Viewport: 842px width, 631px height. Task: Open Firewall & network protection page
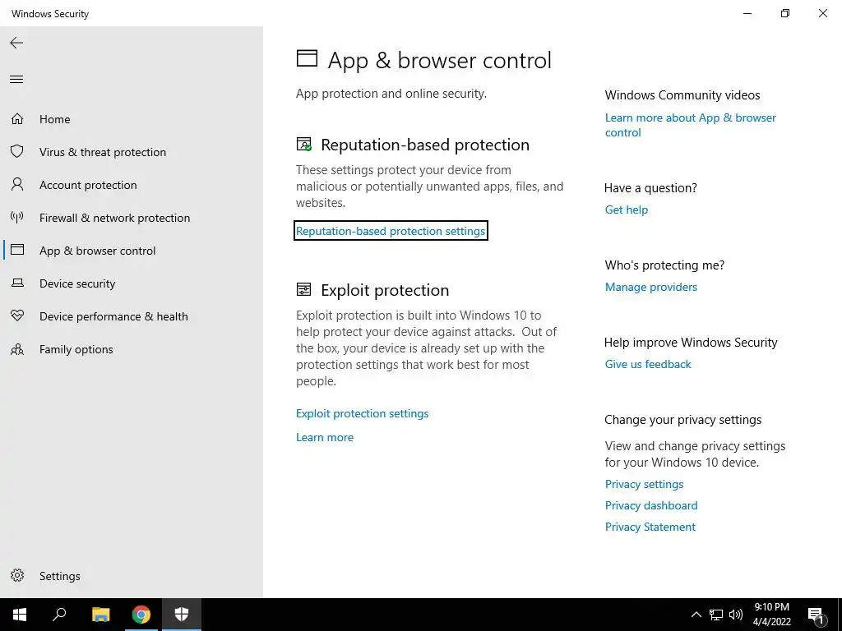pyautogui.click(x=114, y=217)
